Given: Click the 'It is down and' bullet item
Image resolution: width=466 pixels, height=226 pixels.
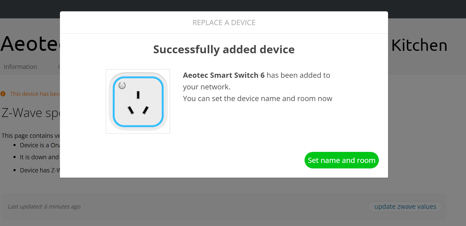Looking at the screenshot, I should pyautogui.click(x=39, y=157).
